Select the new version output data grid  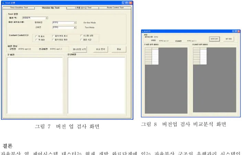click(214, 80)
